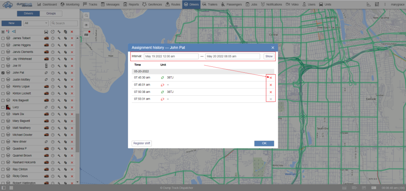Open the measuring tools ruler icon

[369, 4]
